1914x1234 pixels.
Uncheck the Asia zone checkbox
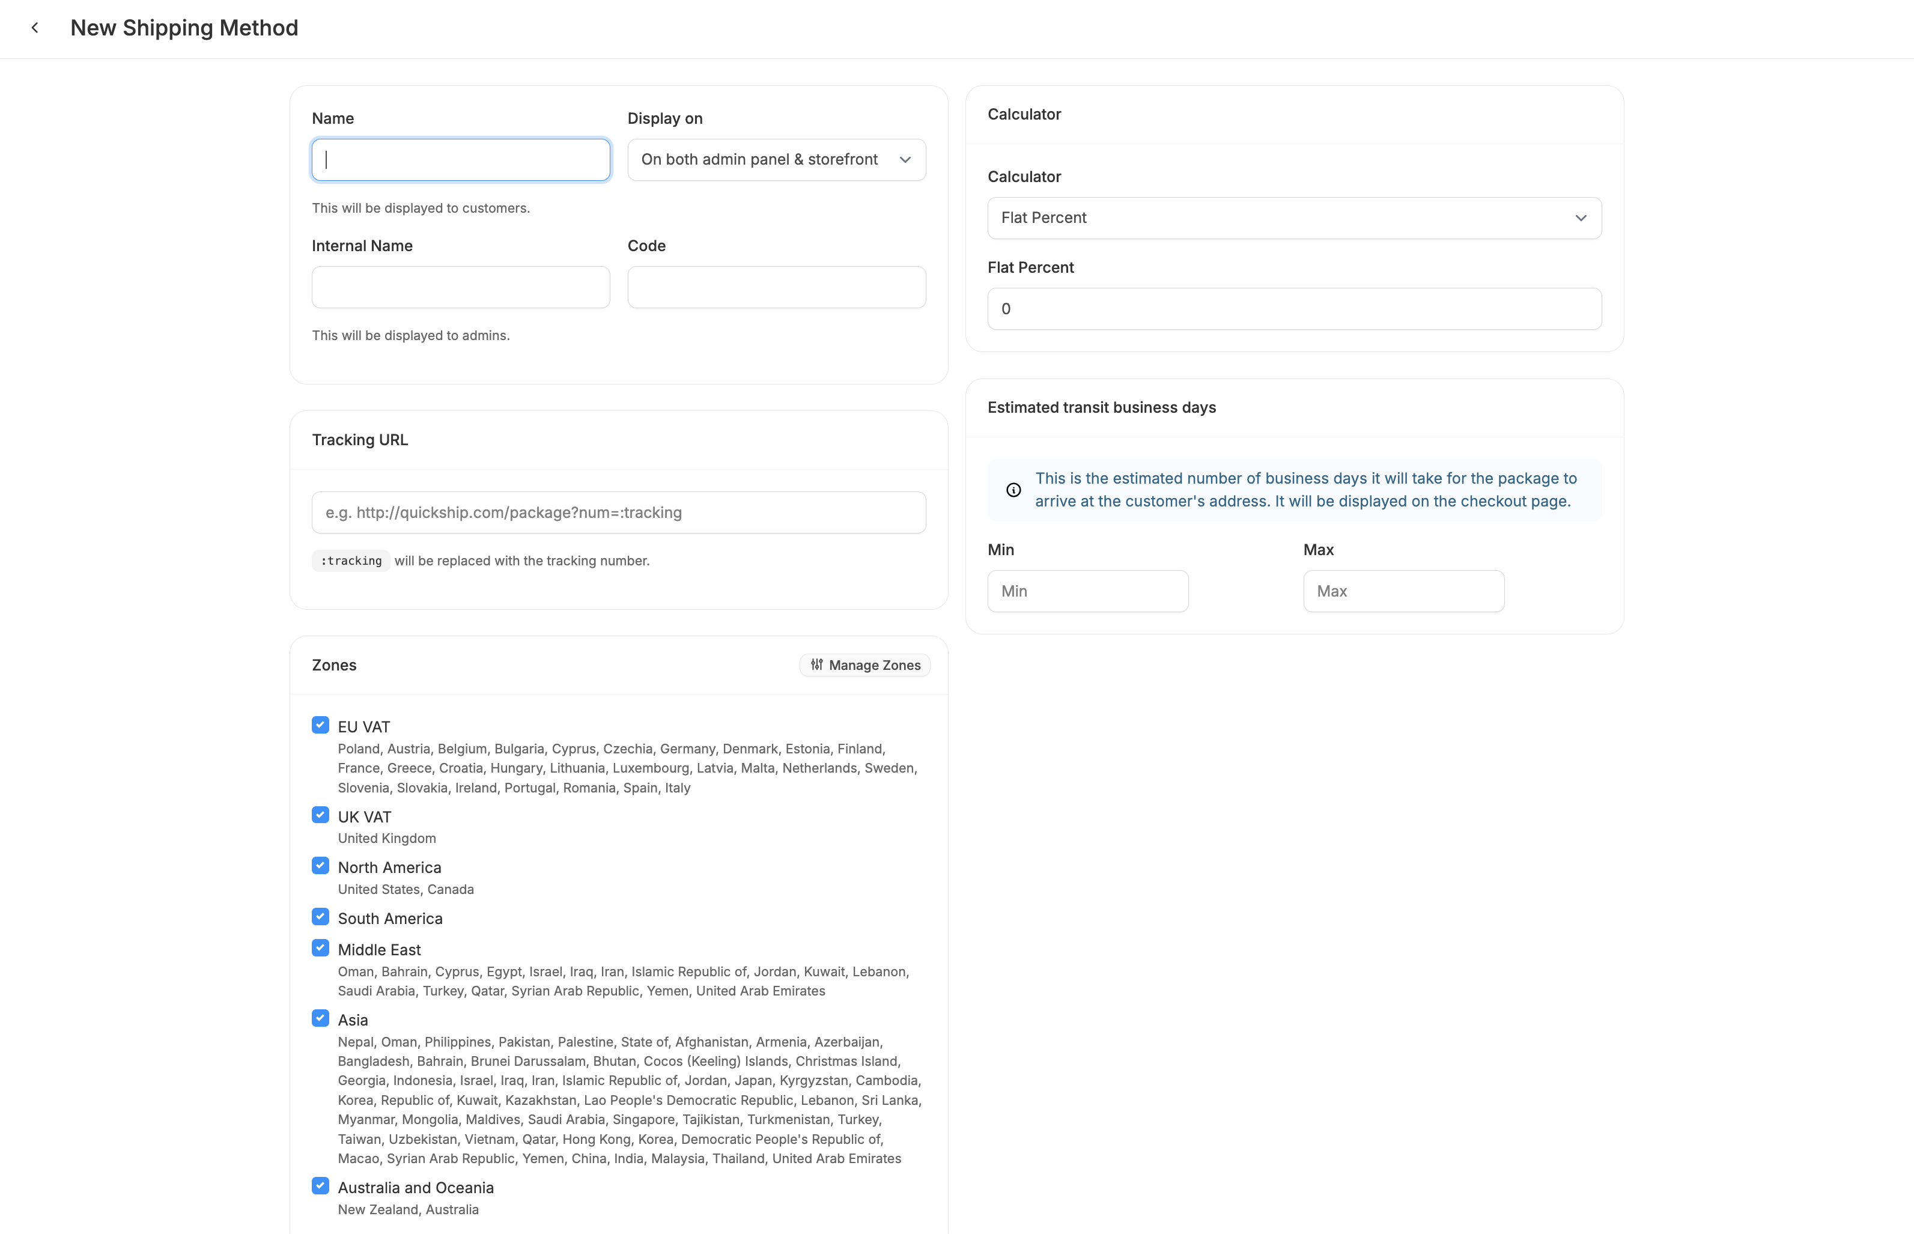(320, 1018)
